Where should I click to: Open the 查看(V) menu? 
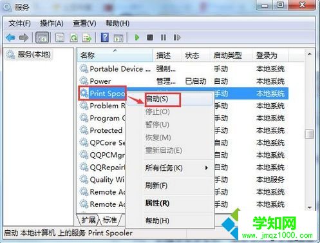click(x=84, y=23)
